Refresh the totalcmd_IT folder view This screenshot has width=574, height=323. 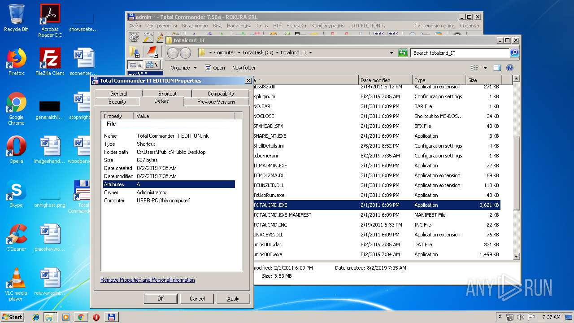(x=403, y=53)
